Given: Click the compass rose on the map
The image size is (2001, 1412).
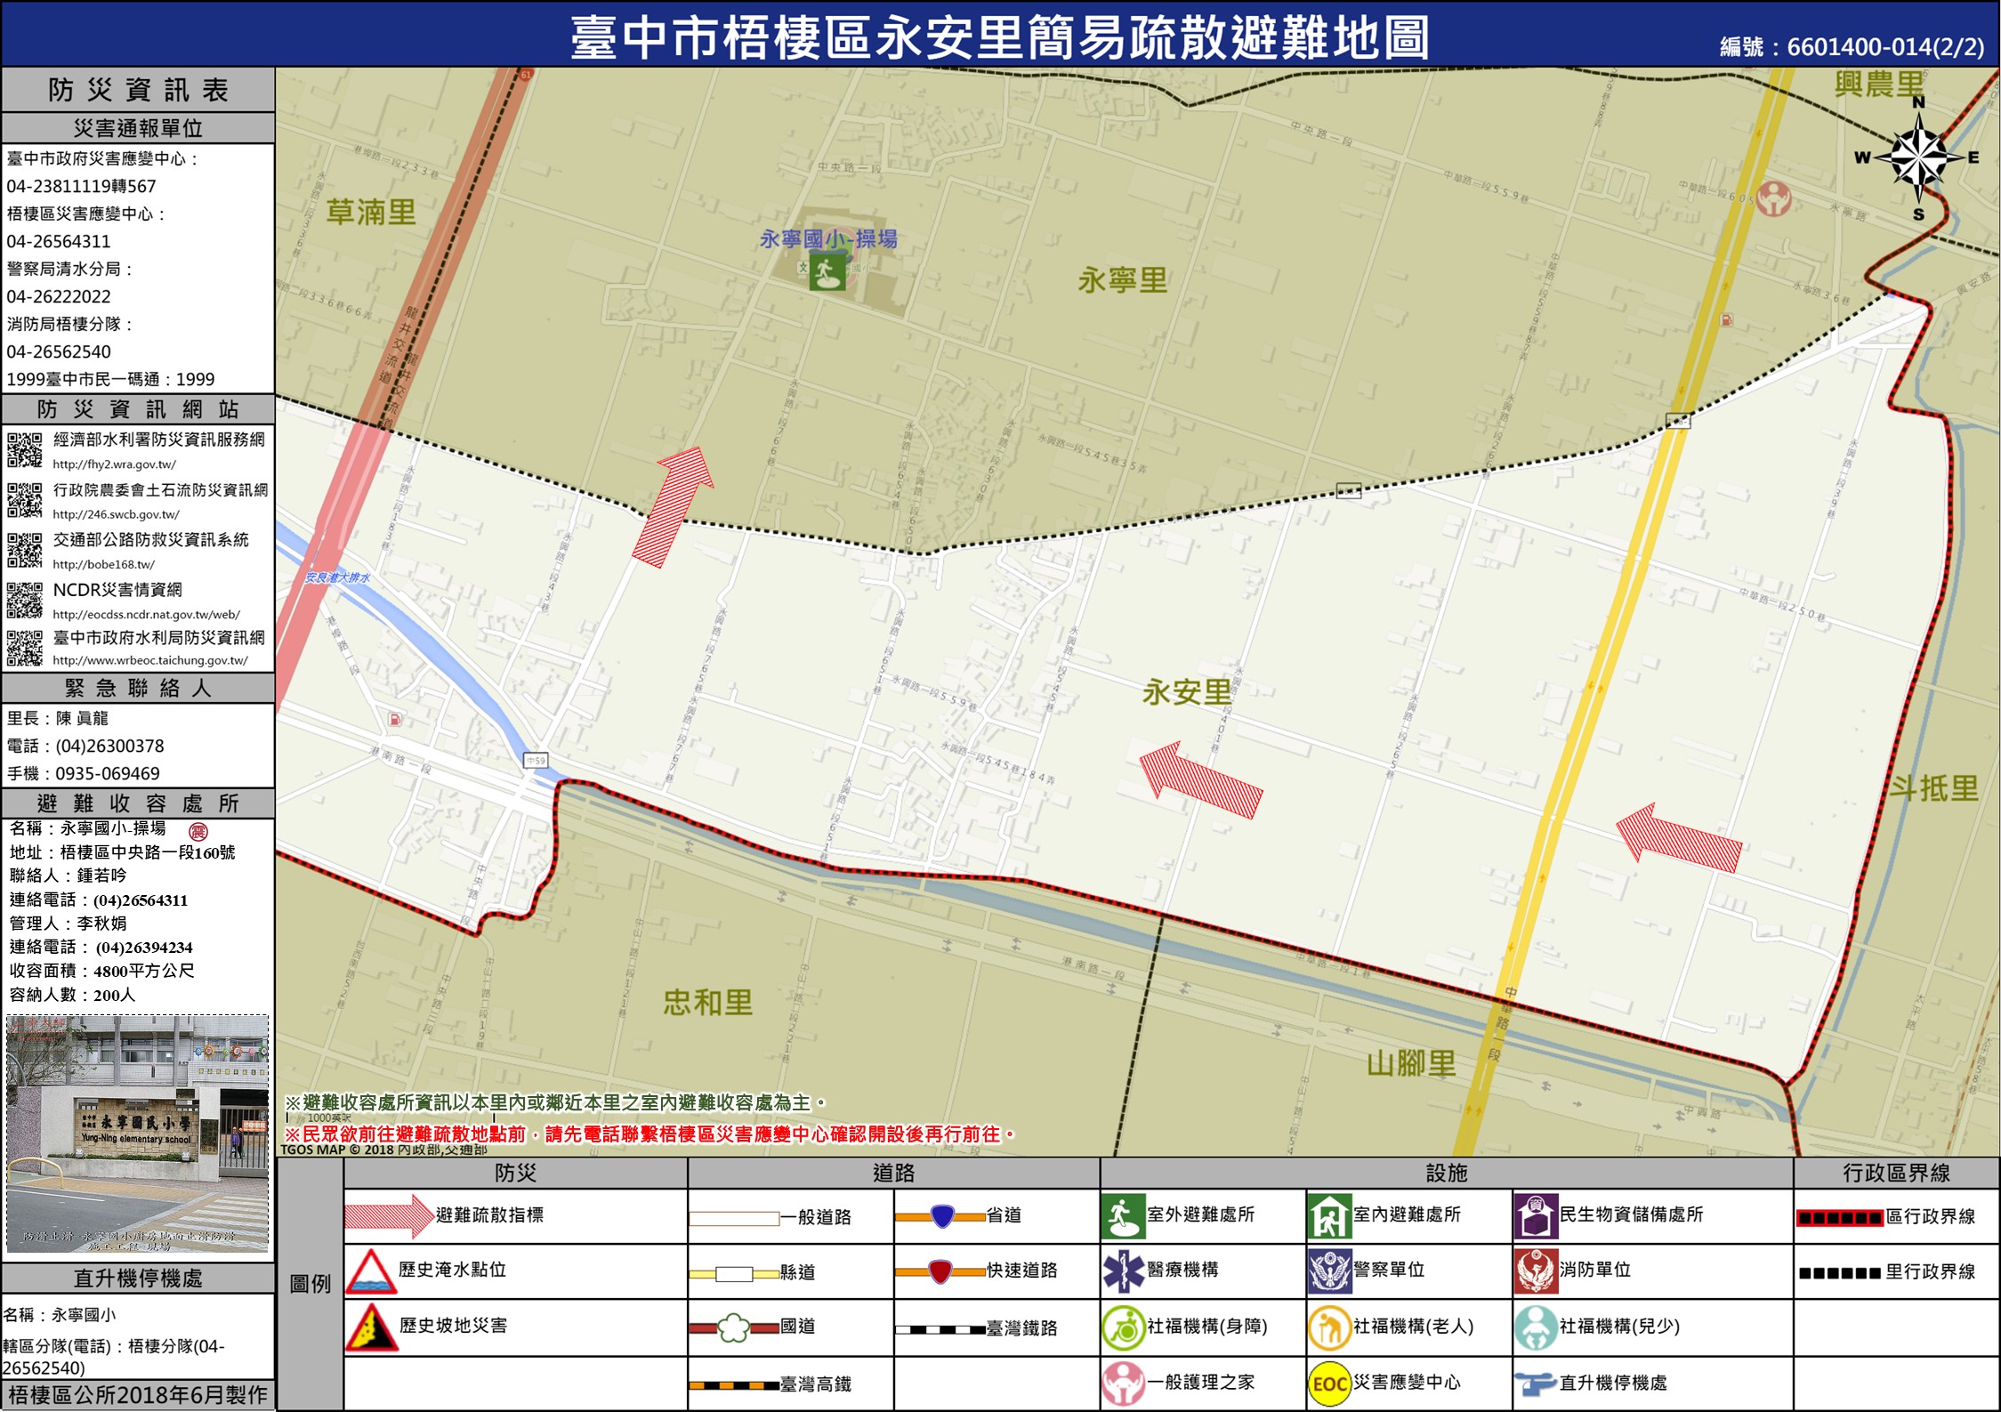Looking at the screenshot, I should 1919,158.
